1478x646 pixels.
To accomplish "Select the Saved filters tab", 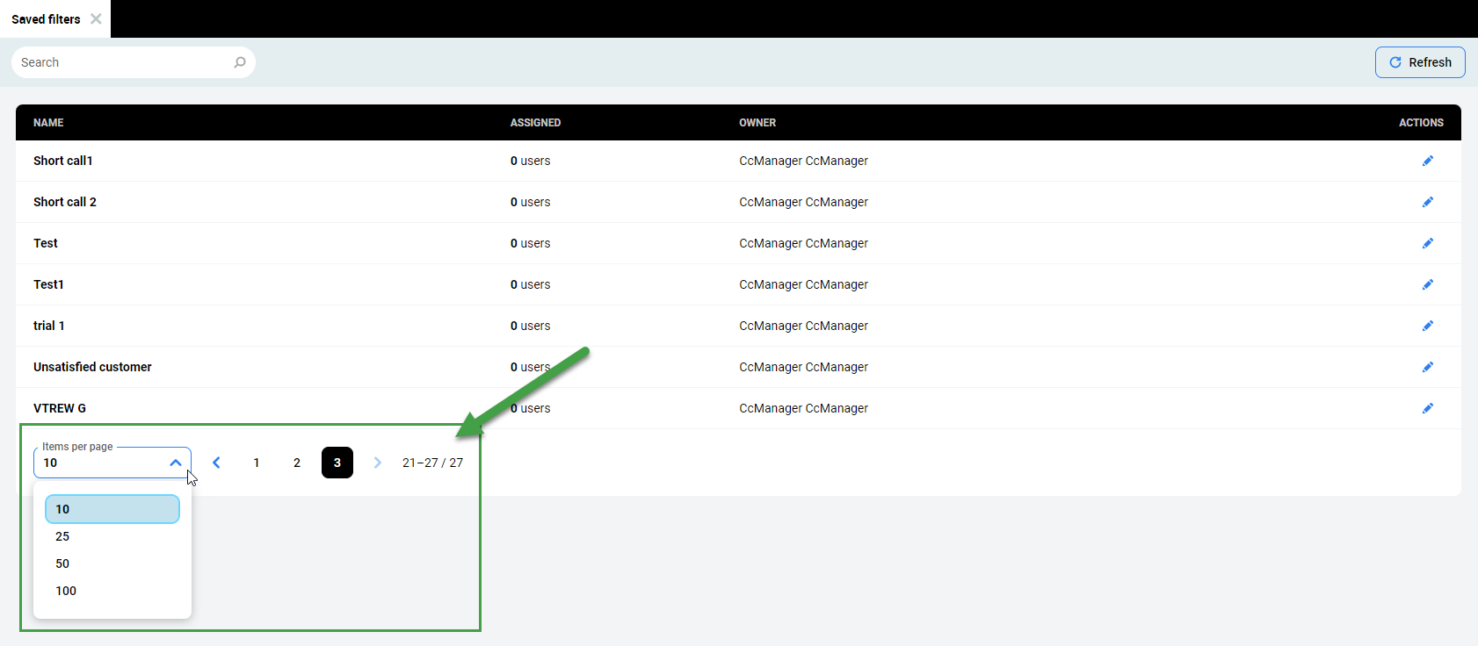I will pos(46,19).
